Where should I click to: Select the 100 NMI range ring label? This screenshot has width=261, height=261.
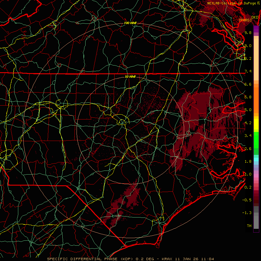[130, 23]
